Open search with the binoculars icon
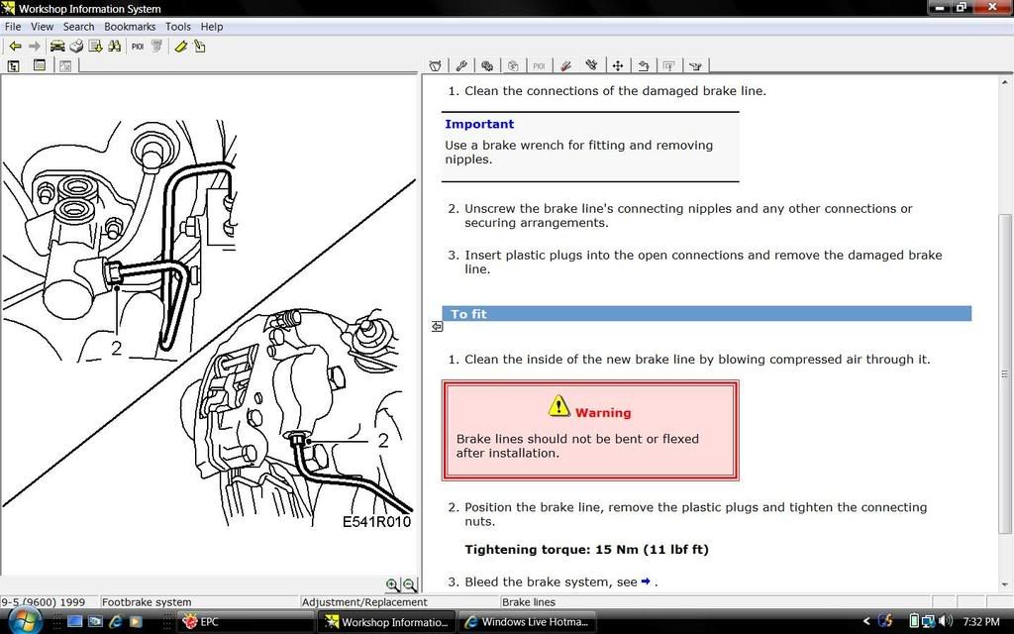 coord(114,47)
